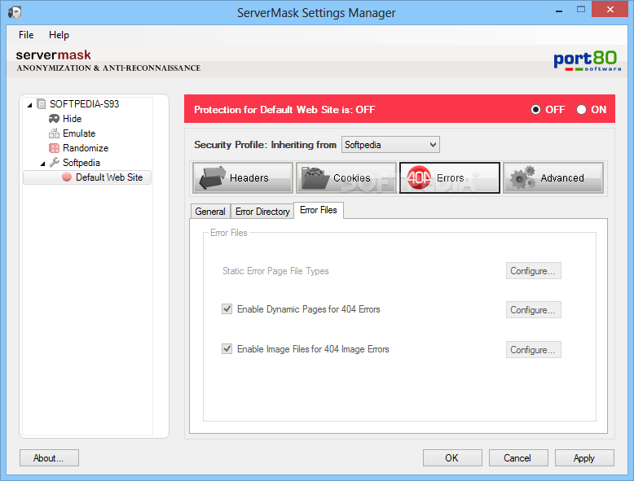Click the Hide profile mask icon

pos(54,119)
